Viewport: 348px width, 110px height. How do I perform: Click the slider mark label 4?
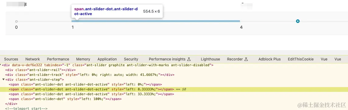241,27
